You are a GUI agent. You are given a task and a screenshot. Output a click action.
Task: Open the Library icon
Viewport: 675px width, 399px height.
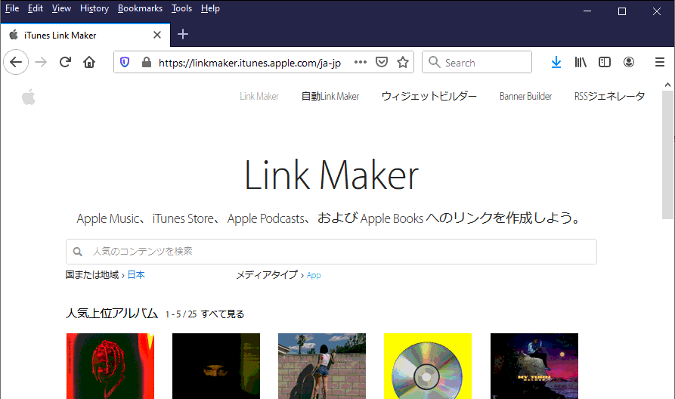click(x=581, y=62)
